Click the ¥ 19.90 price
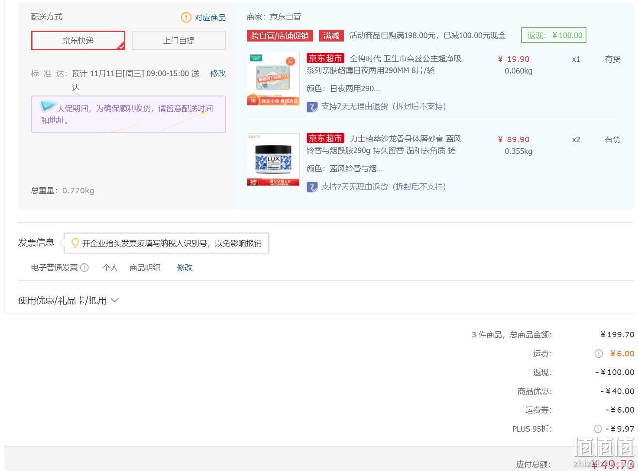Viewport: 638px width, 471px height. 514,59
